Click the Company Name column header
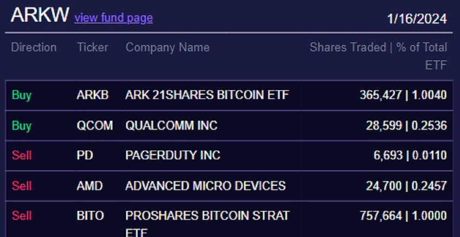 [x=167, y=48]
